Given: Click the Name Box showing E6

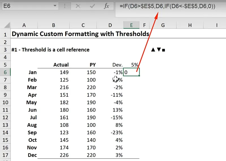Looking at the screenshot, I should (x=25, y=6).
